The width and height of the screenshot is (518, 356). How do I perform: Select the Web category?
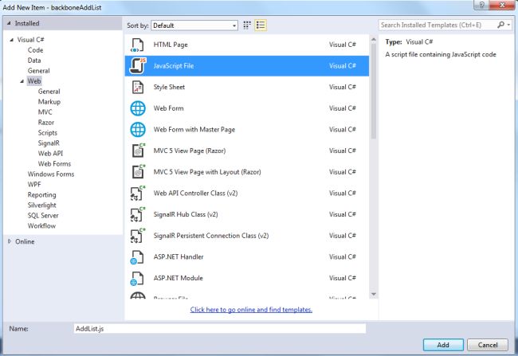(x=34, y=81)
